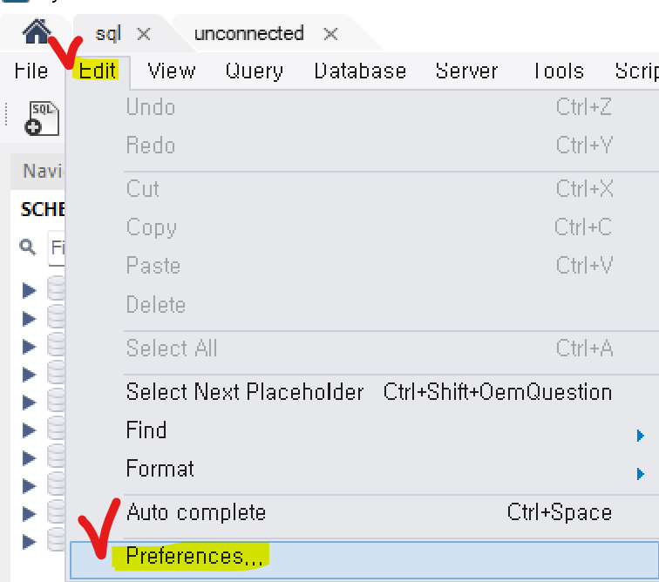Click the schema filter search magnifier icon
The image size is (659, 582).
(29, 247)
